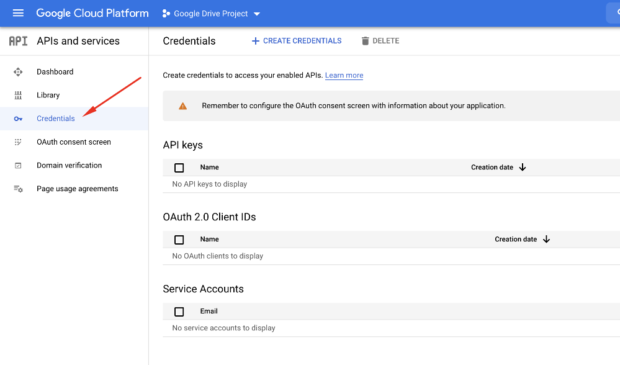Click Name column header in OAuth 2.0 Client IDs

209,239
